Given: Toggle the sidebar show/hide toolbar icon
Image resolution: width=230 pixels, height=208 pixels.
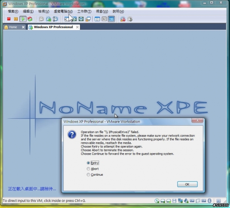Looking at the screenshot, I should point(67,19).
